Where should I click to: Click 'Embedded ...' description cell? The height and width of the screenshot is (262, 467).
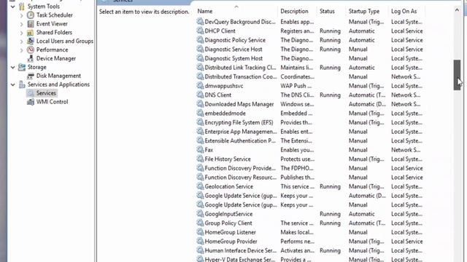coord(296,114)
